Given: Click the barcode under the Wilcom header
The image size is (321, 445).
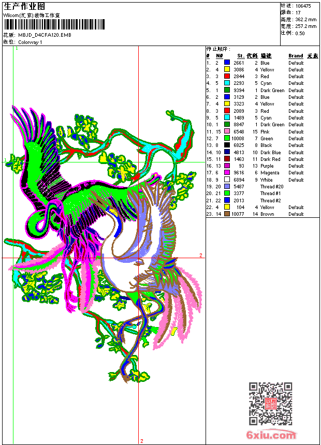Looking at the screenshot, I should point(54,24).
